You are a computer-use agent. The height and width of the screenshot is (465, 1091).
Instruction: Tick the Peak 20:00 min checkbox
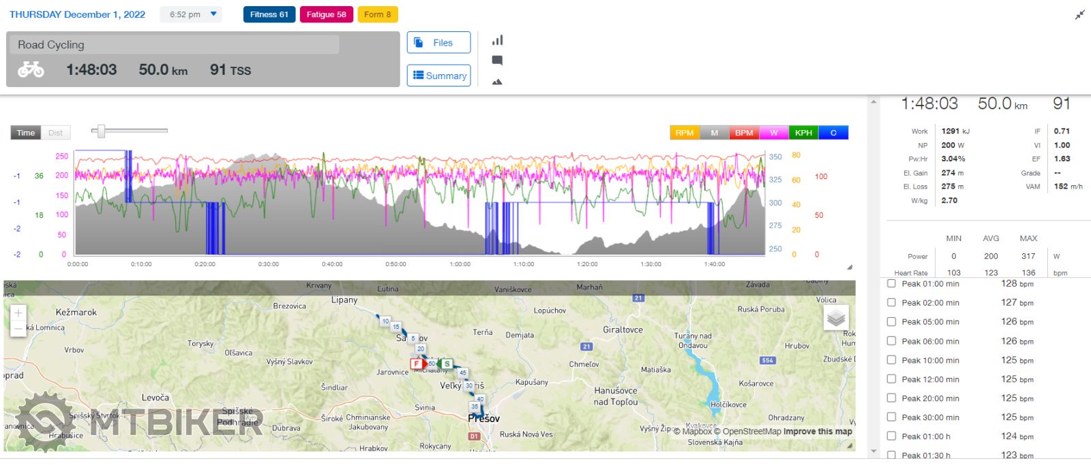tap(891, 398)
